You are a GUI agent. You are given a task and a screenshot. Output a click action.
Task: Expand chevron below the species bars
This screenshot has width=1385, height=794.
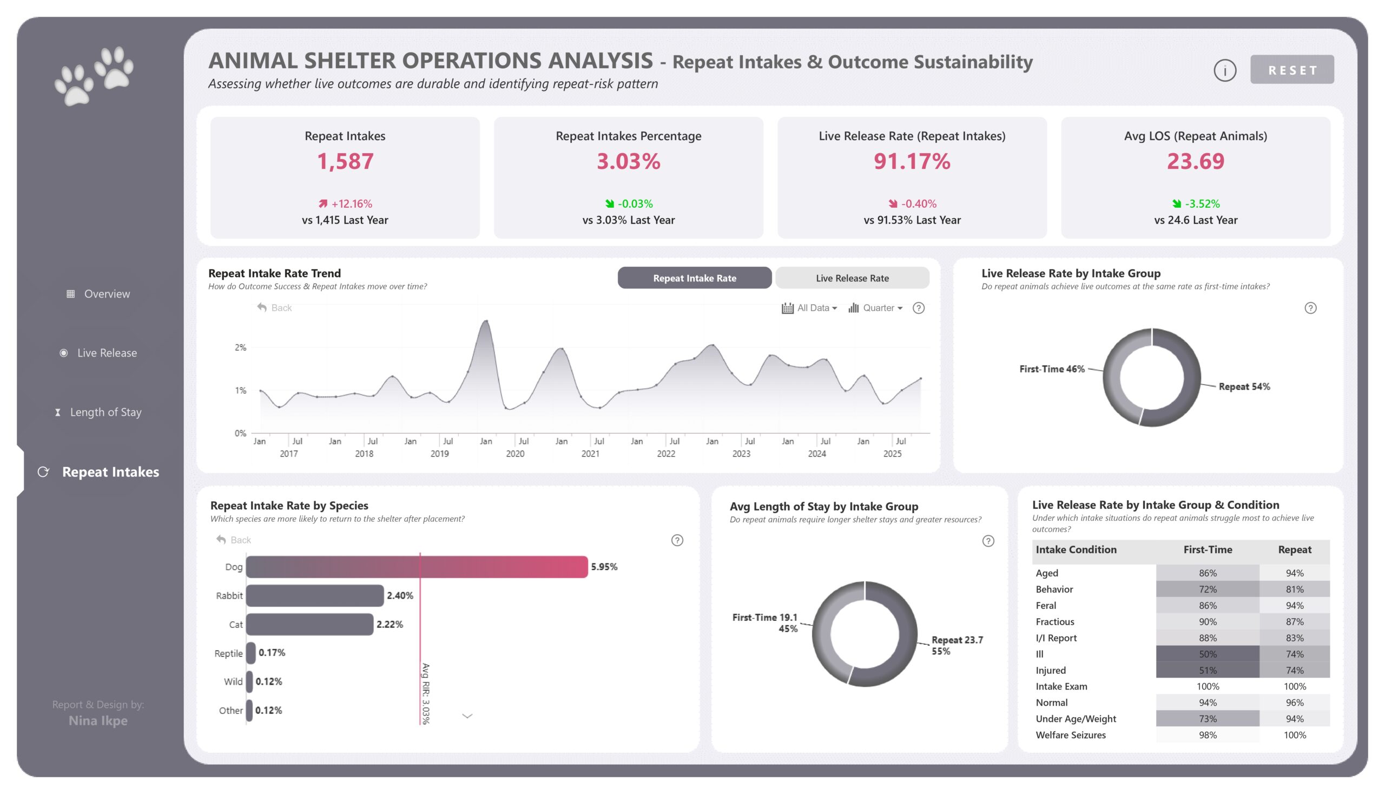(467, 716)
